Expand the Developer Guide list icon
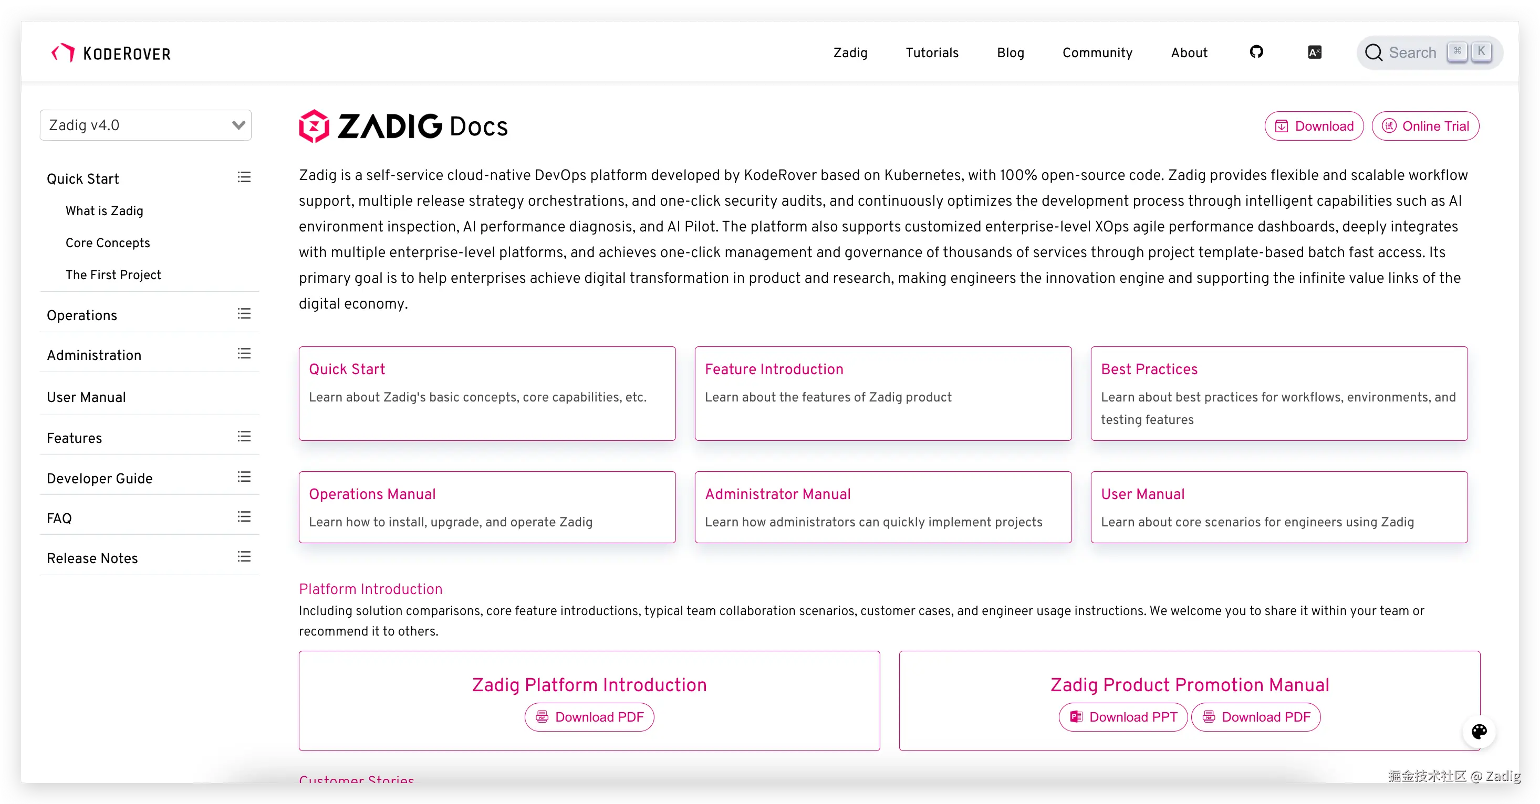Image resolution: width=1540 pixels, height=804 pixels. pyautogui.click(x=244, y=477)
